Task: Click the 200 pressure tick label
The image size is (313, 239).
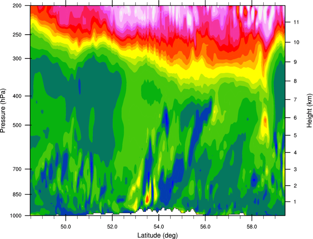Action: [17, 6]
